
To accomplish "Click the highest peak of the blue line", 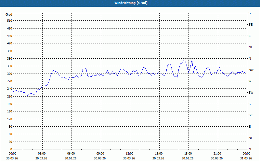I will pyautogui.click(x=192, y=60).
